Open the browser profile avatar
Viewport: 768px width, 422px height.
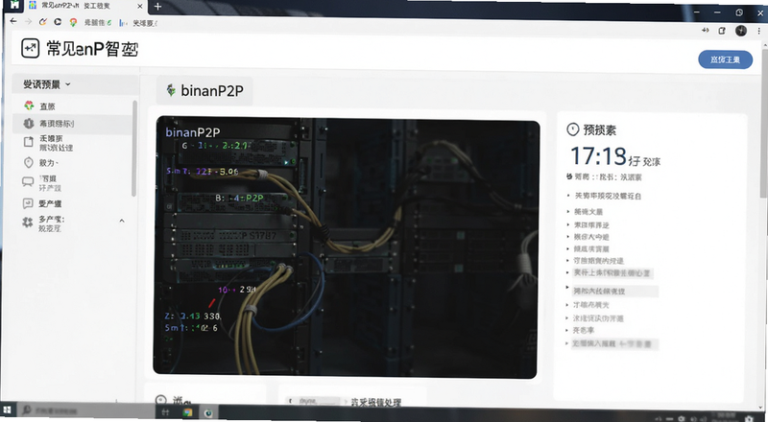pos(740,31)
